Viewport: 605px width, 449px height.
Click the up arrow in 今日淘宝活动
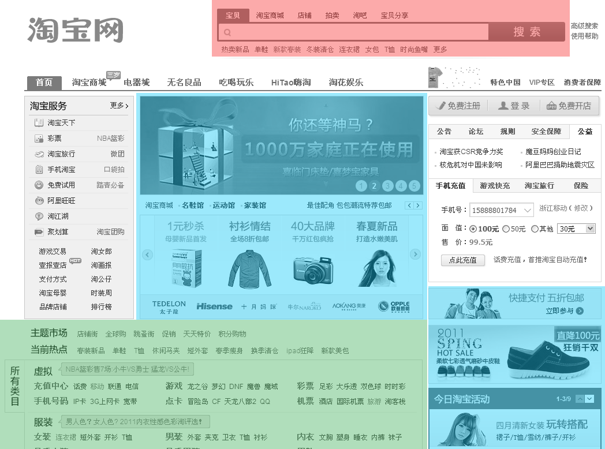(x=580, y=399)
